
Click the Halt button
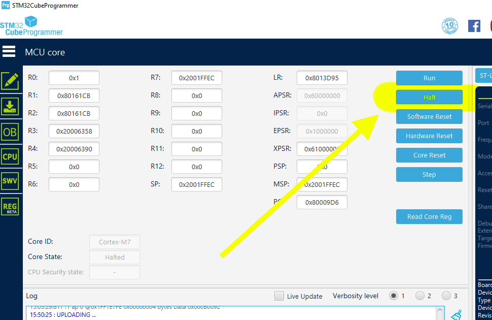tap(429, 97)
